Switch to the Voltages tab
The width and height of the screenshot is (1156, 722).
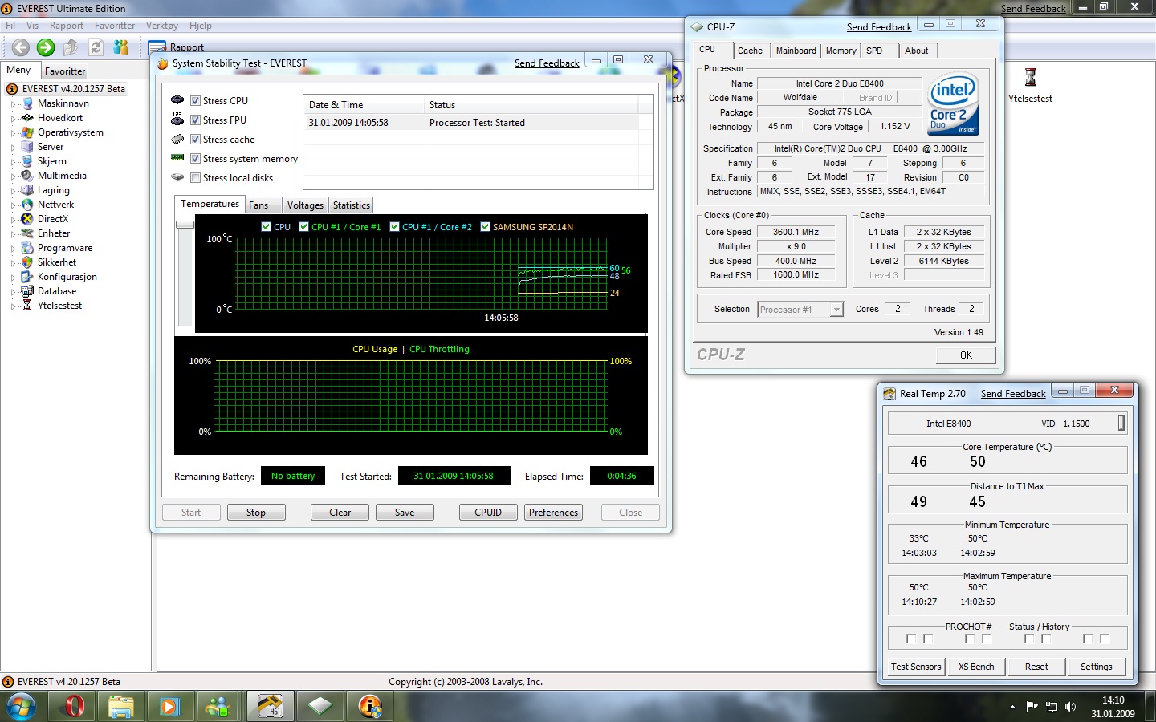tap(305, 205)
